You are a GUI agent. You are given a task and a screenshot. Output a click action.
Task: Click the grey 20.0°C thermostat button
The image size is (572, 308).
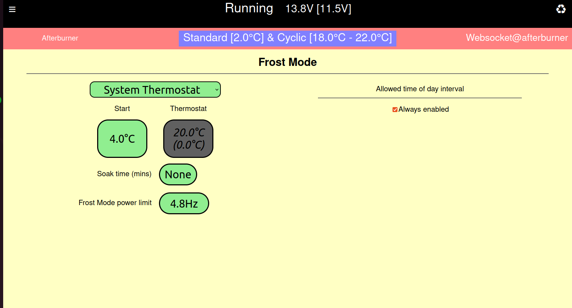tap(188, 139)
